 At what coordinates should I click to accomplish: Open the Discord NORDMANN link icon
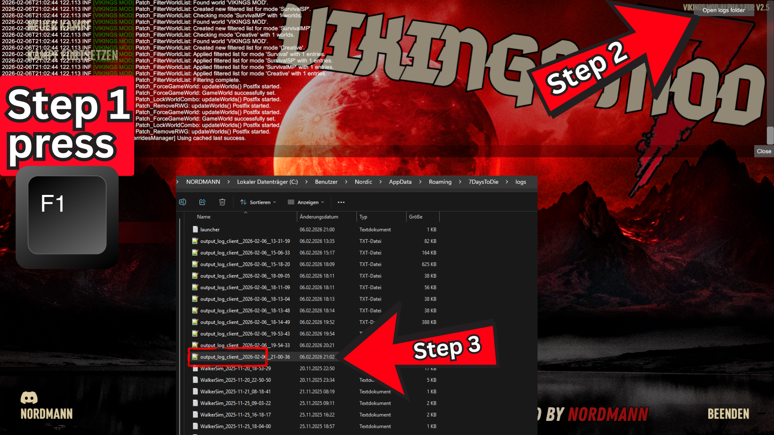(29, 398)
